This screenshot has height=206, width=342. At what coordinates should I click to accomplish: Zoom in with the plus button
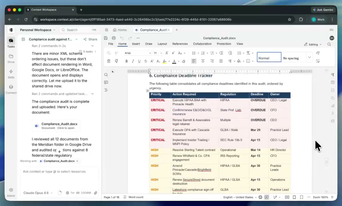(x=332, y=197)
